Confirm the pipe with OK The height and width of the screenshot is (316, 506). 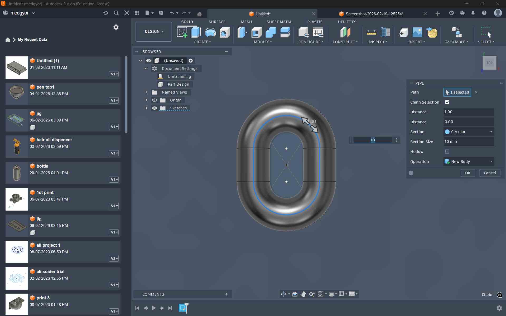468,173
